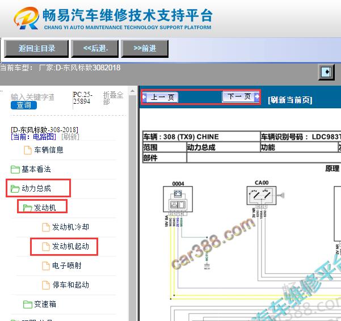The height and width of the screenshot is (321, 341).
Task: Expand 变速箱 folder
Action: 45,304
